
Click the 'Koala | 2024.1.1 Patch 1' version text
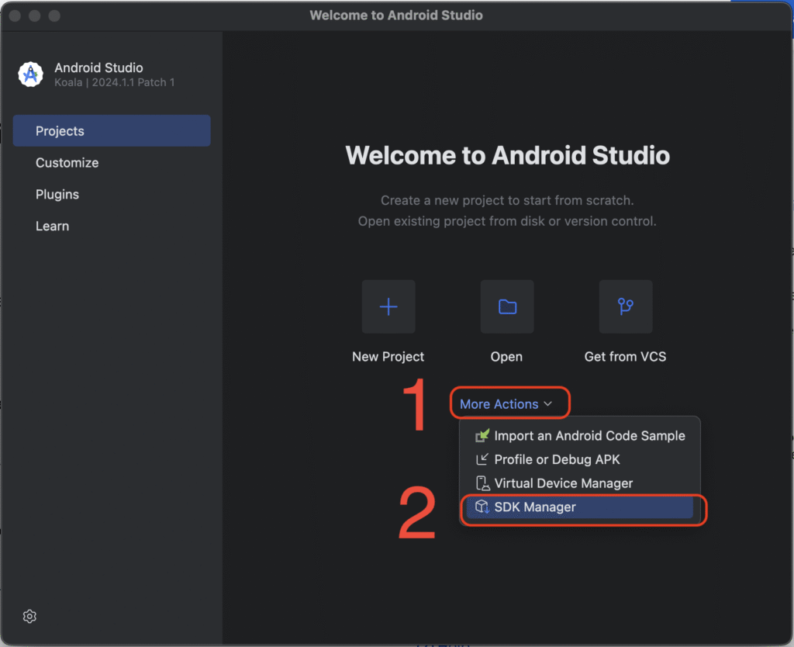pyautogui.click(x=115, y=82)
